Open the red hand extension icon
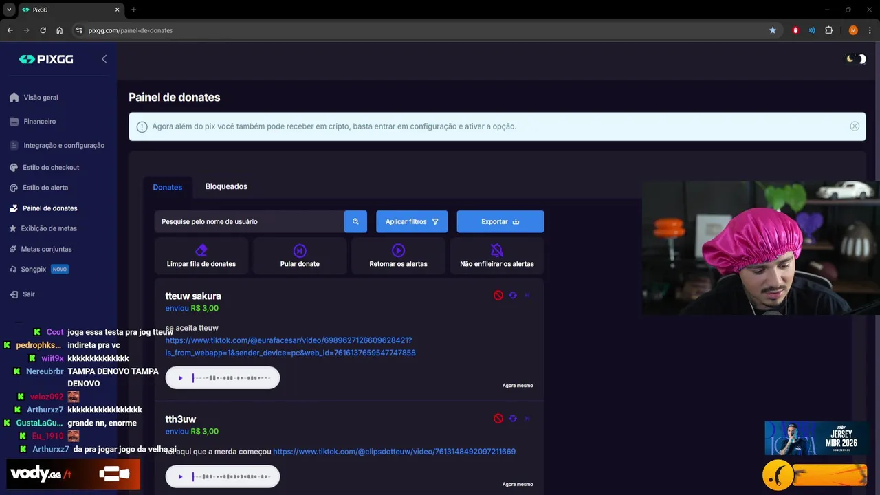This screenshot has width=880, height=495. (796, 30)
